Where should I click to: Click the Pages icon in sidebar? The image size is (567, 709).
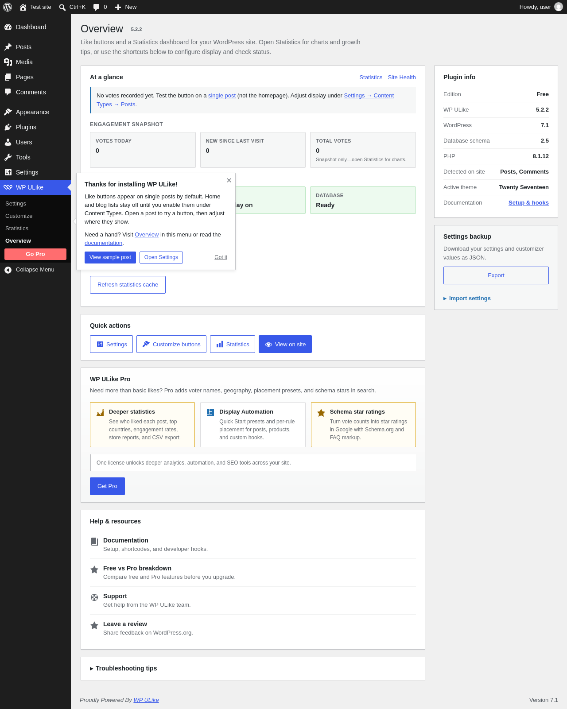[x=8, y=77]
